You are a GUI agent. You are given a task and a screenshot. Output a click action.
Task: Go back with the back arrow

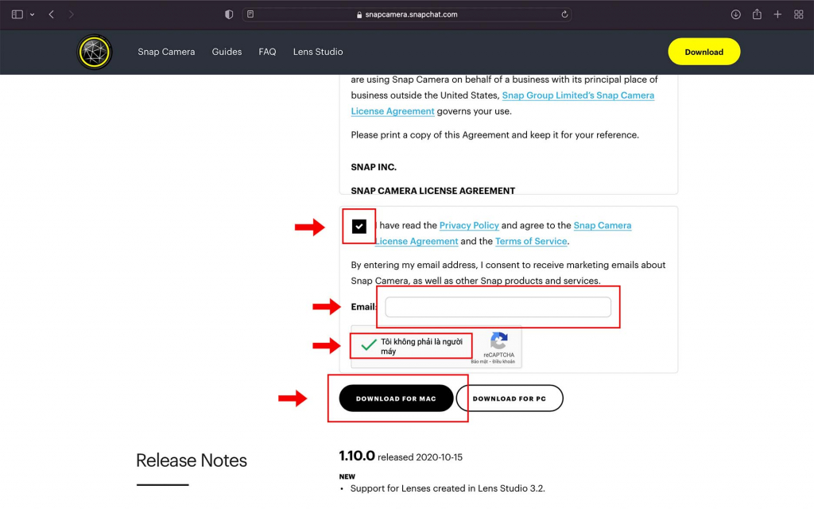52,14
